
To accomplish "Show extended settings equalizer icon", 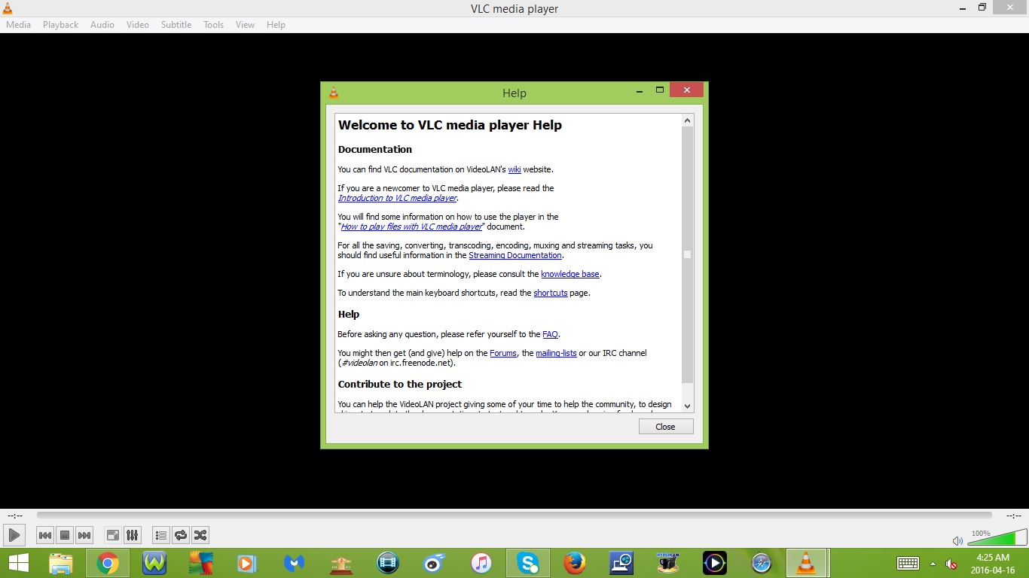I will tap(132, 535).
